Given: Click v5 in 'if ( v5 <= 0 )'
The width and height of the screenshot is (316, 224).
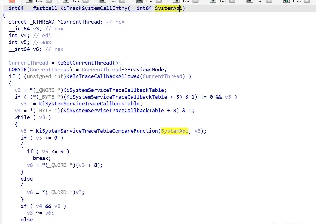Looking at the screenshot, I should (45, 152).
